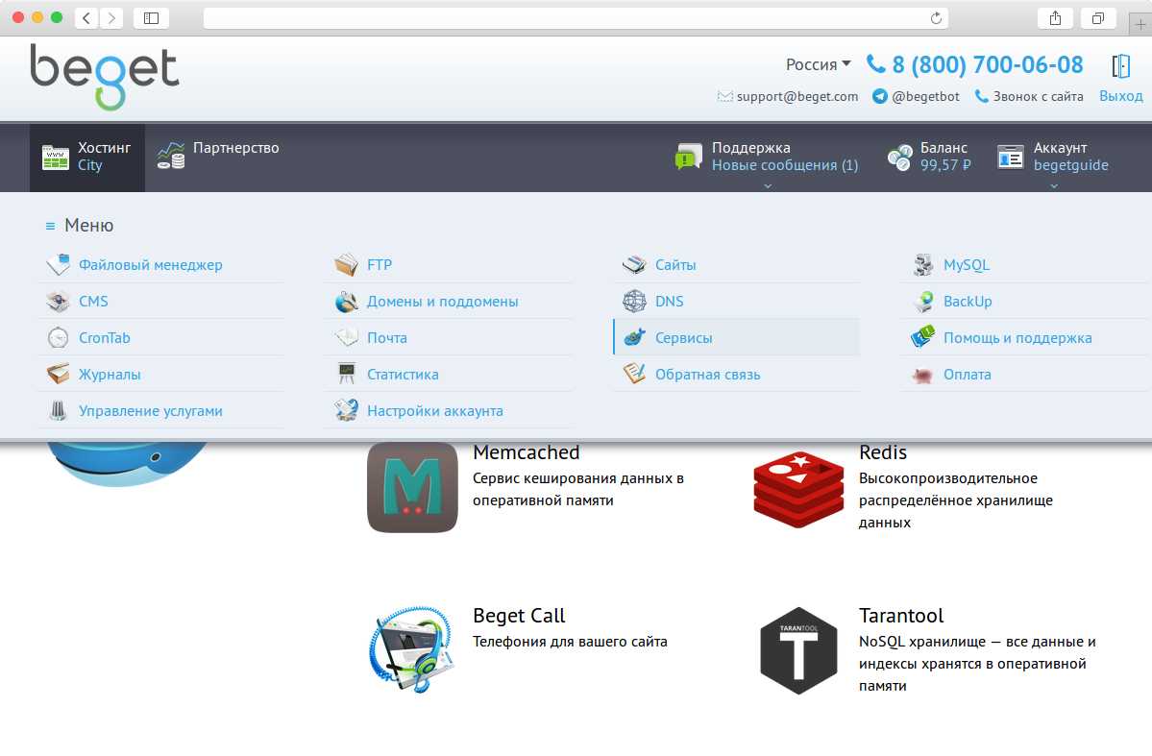Screen dimensions: 1152x756
Task: Click the Помощь и поддержка icon
Action: coord(922,338)
